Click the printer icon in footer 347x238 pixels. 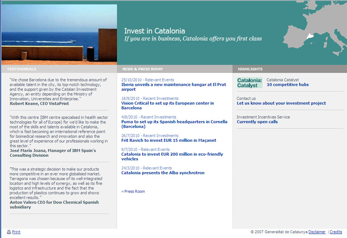point(9,232)
